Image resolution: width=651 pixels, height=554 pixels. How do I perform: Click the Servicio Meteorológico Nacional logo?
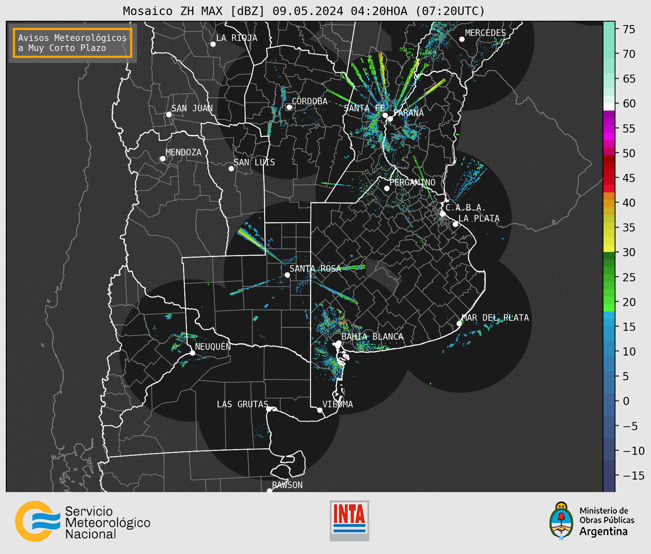tap(82, 522)
